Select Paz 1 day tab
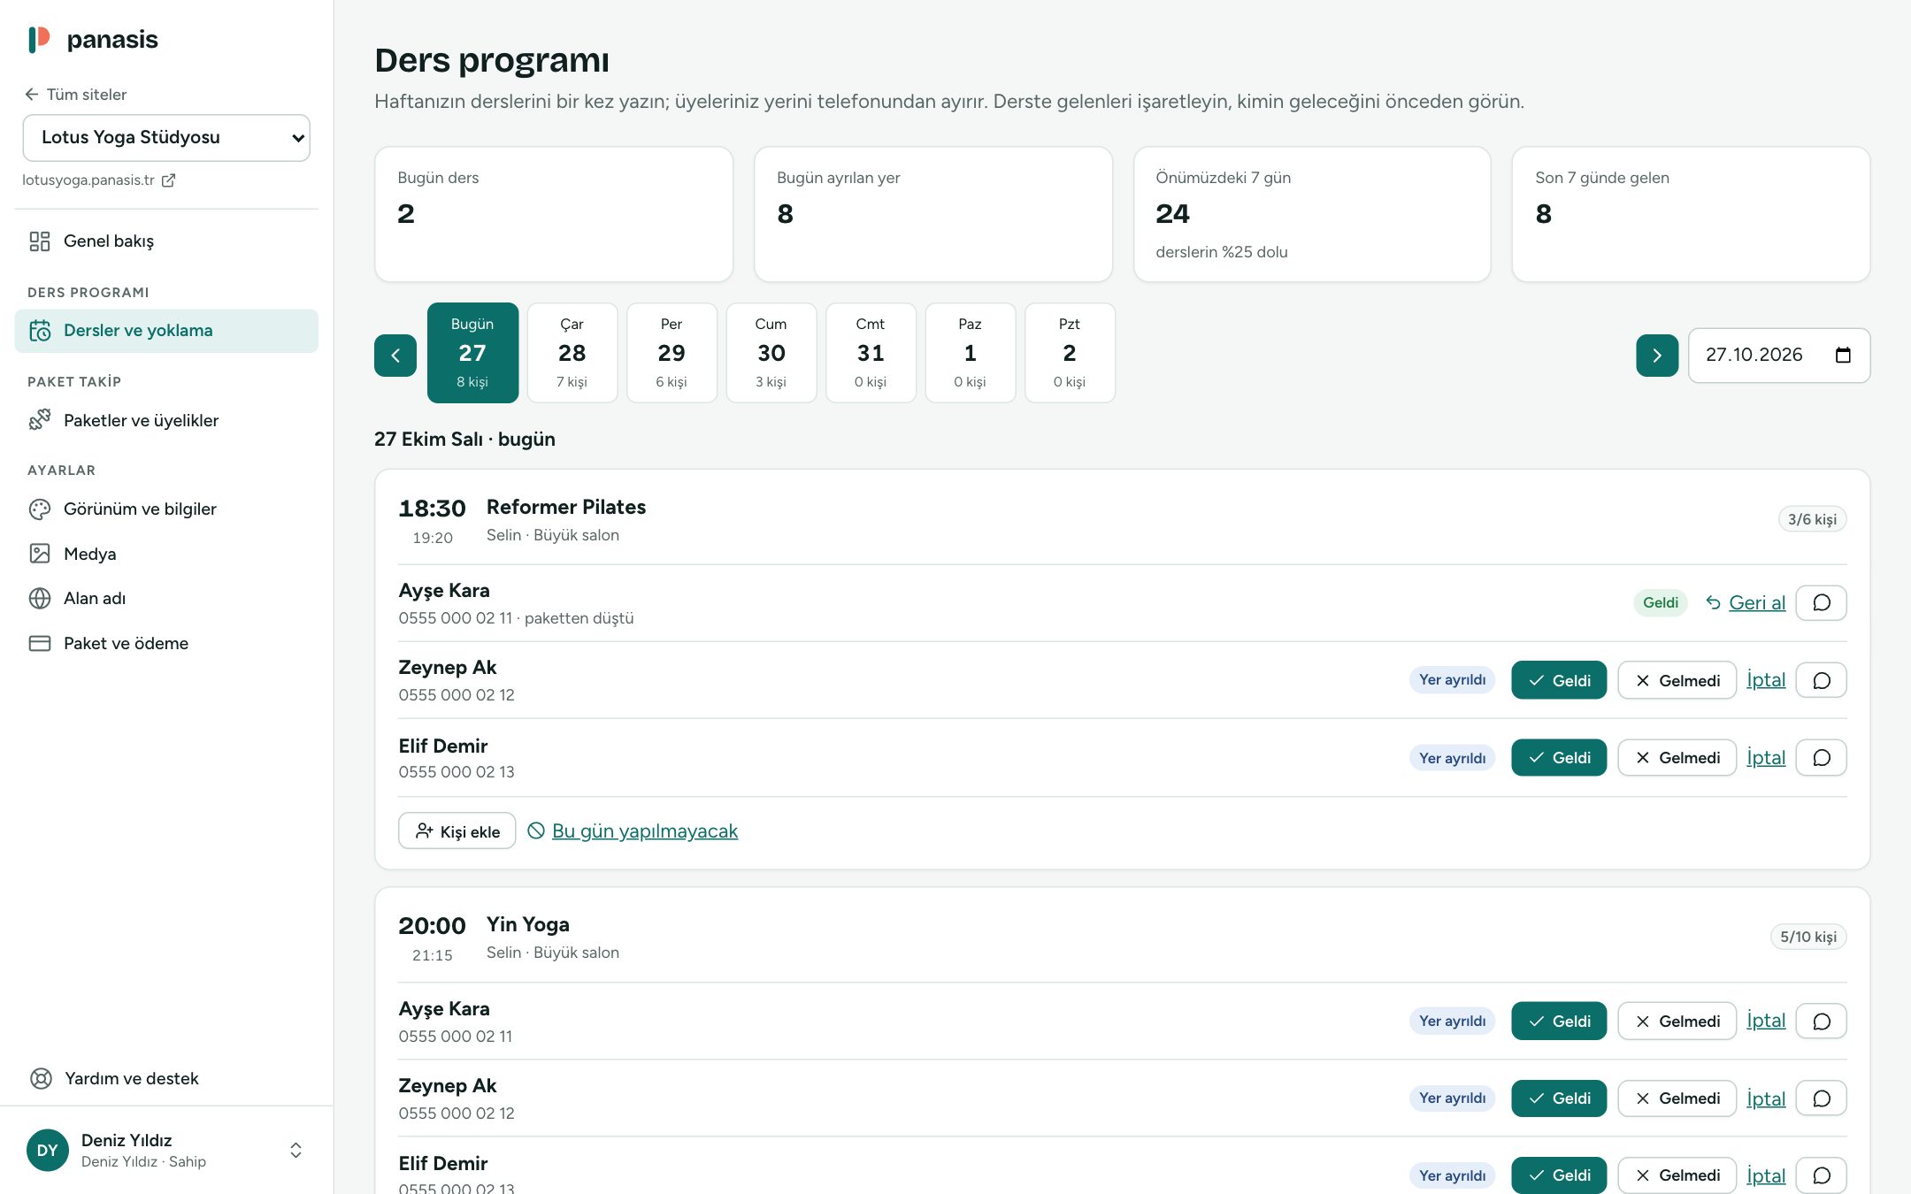The height and width of the screenshot is (1194, 1911). [971, 353]
